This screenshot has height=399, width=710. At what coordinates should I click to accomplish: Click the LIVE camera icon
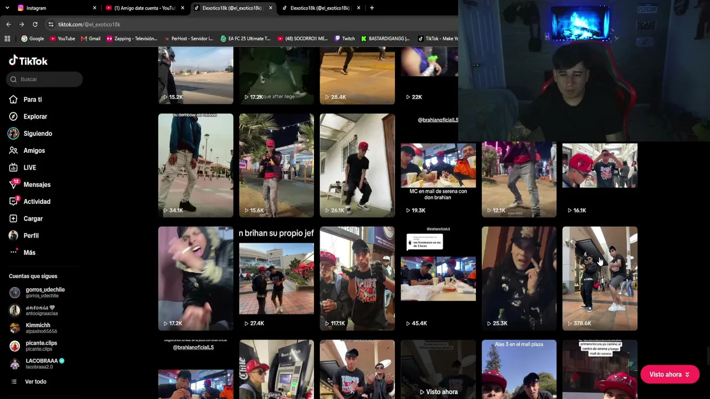click(13, 168)
